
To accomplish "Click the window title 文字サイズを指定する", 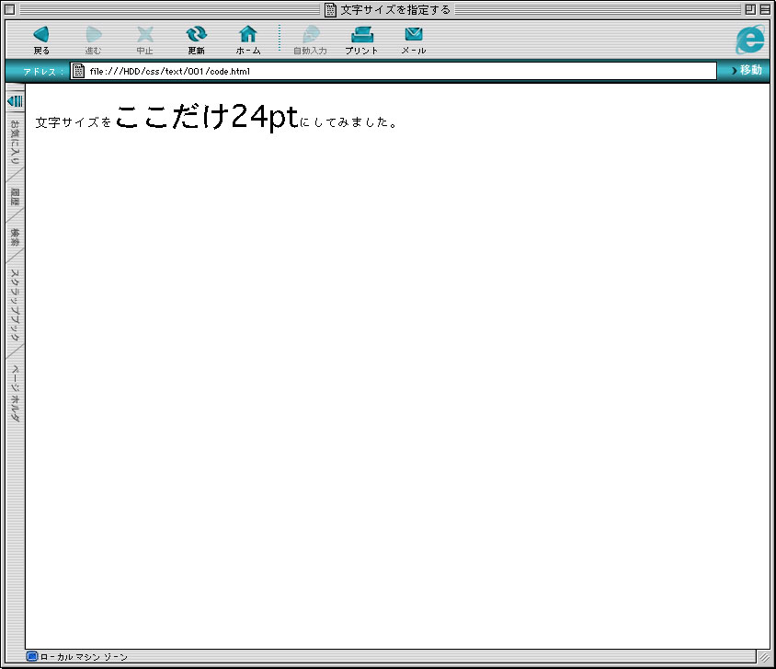I will [395, 10].
